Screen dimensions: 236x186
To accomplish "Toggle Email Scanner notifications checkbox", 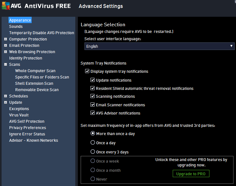I will click(x=92, y=105).
